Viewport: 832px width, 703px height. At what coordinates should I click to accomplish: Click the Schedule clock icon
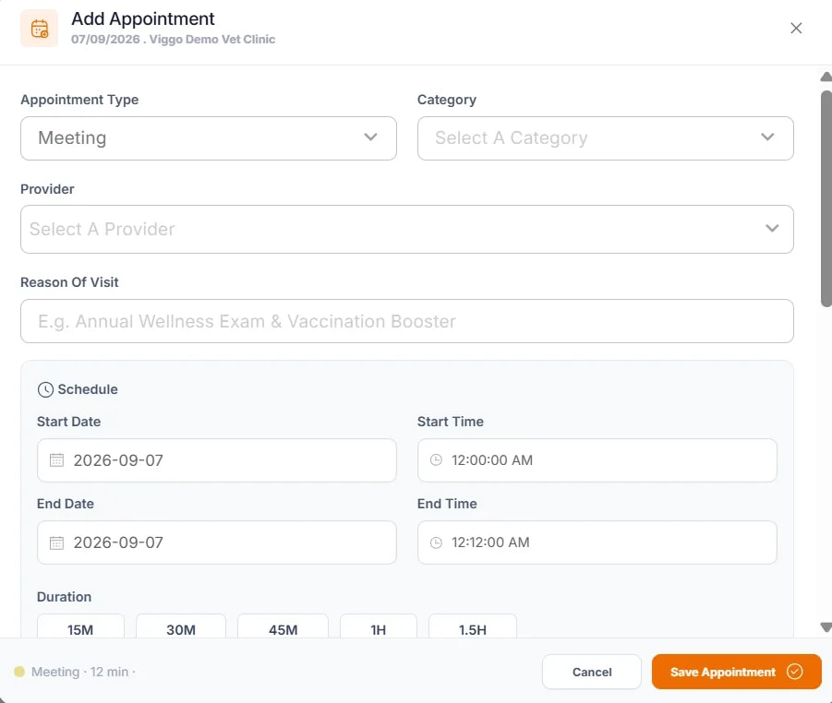[45, 389]
